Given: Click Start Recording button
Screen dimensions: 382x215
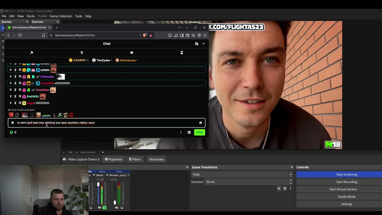Looking at the screenshot, I should (346, 182).
